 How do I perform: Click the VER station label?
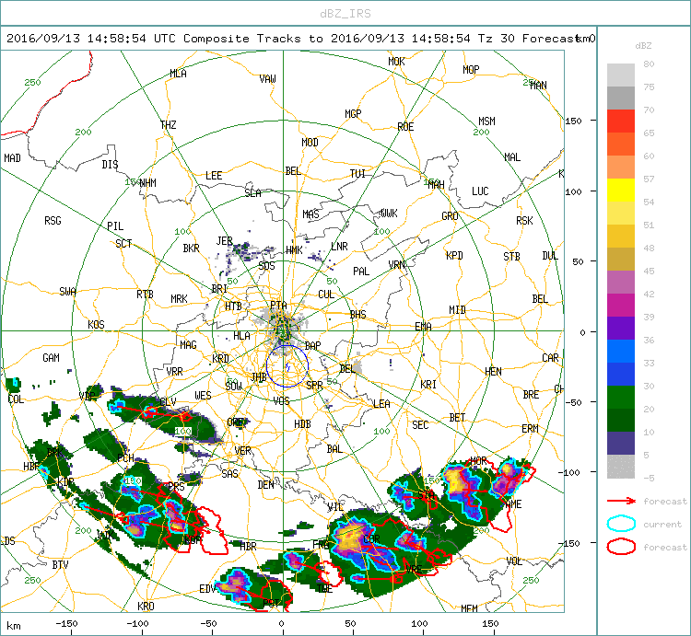(x=243, y=451)
